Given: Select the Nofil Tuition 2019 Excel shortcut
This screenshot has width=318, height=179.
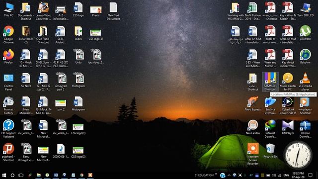Looking at the screenshot, I should [253, 11].
